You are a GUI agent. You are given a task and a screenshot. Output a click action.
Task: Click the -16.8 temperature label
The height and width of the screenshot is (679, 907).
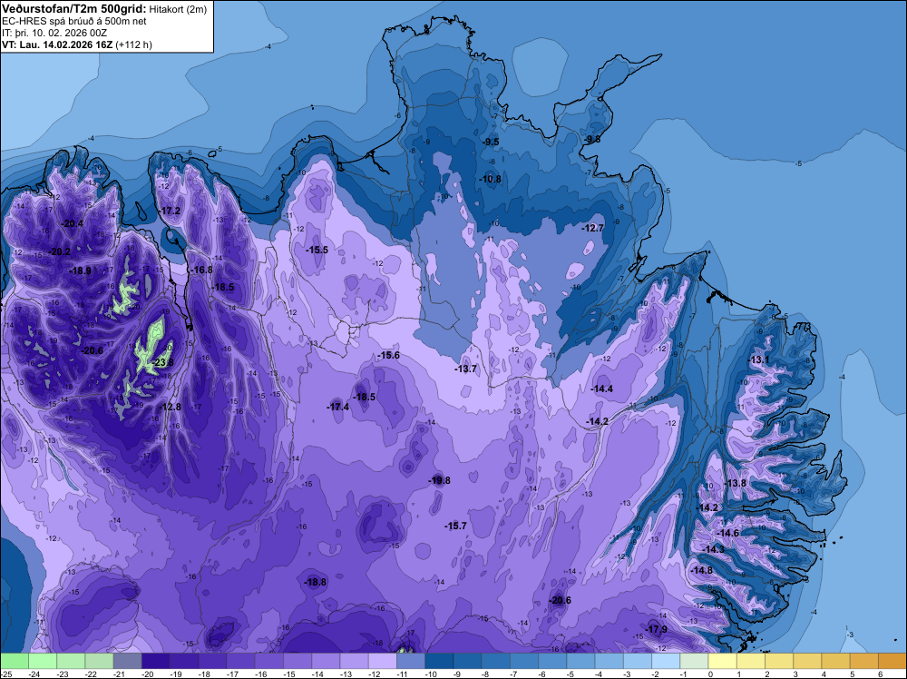[202, 270]
